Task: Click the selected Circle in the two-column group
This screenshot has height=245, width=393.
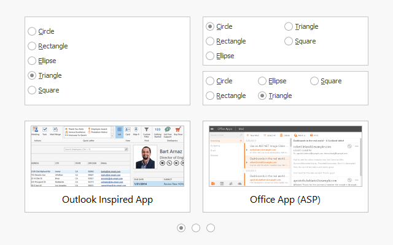Action: click(210, 26)
